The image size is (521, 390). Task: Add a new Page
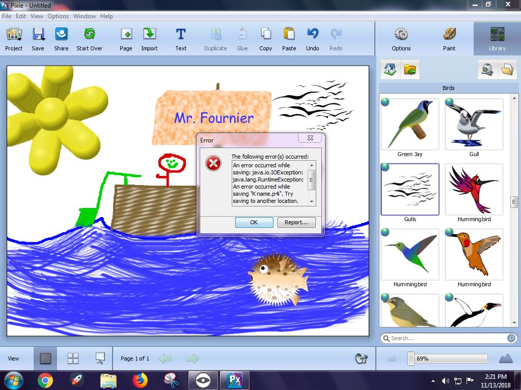(x=126, y=39)
